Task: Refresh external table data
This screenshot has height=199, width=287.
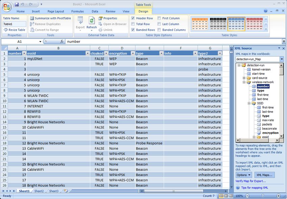Action: click(x=92, y=23)
